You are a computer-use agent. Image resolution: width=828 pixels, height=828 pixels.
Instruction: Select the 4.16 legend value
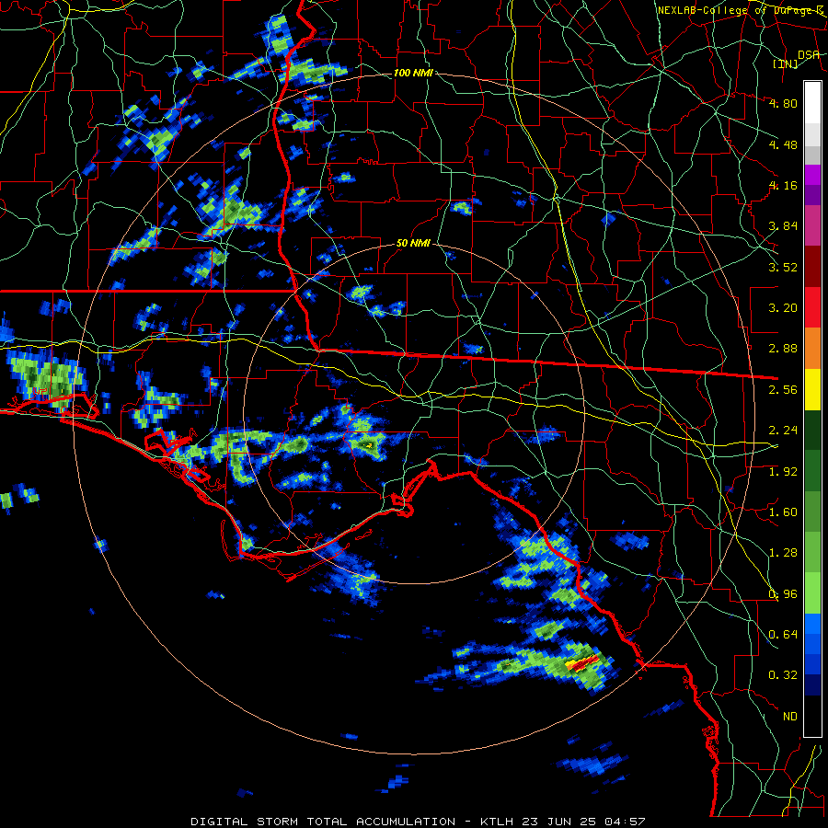pos(783,185)
